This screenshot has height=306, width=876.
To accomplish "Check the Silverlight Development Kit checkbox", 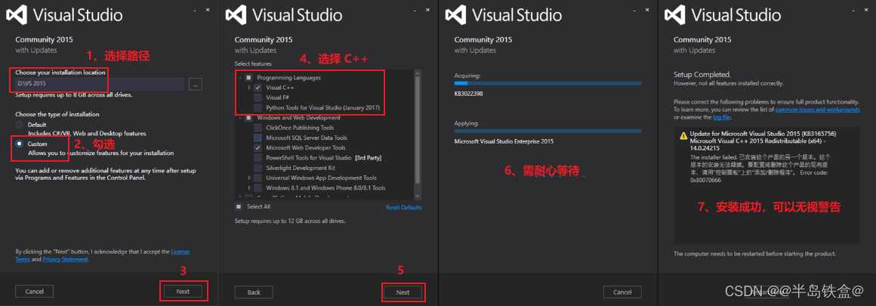I will [258, 168].
